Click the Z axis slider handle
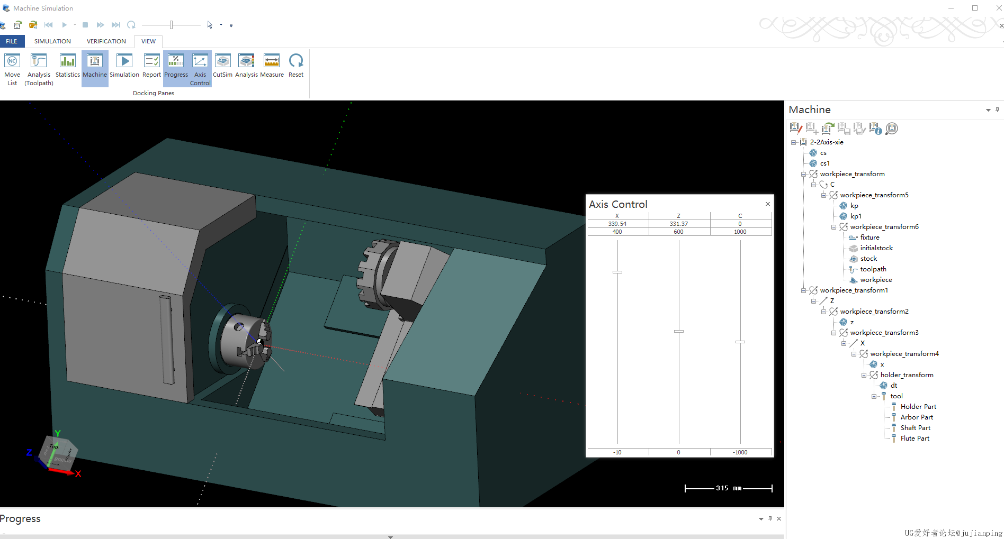The width and height of the screenshot is (1004, 539). [679, 331]
